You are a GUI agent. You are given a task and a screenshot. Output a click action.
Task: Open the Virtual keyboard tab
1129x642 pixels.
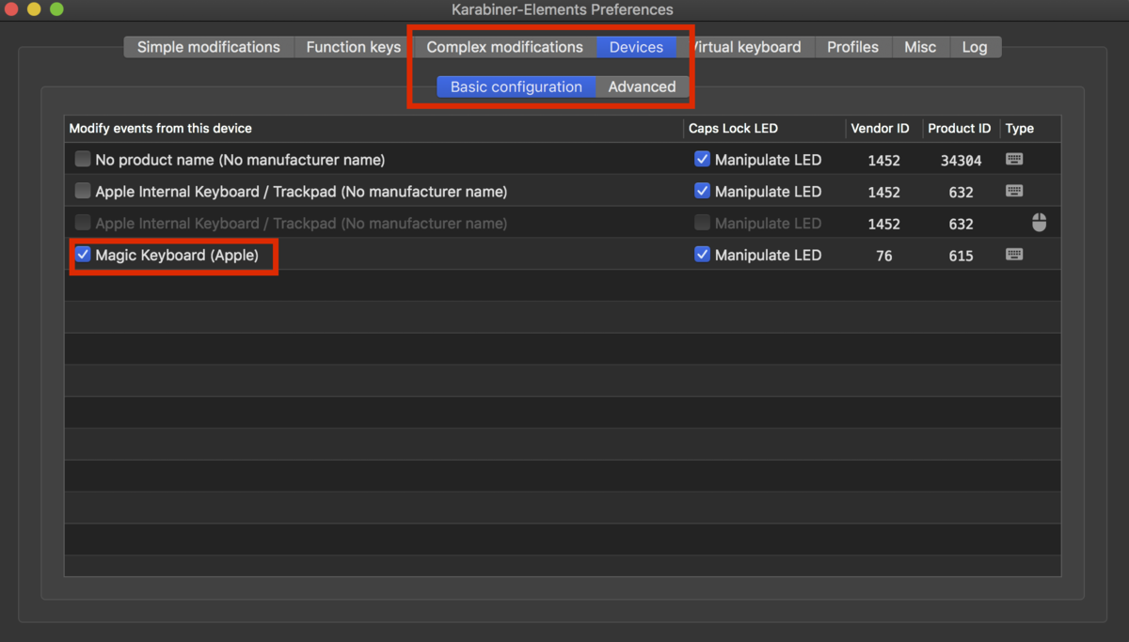[745, 47]
